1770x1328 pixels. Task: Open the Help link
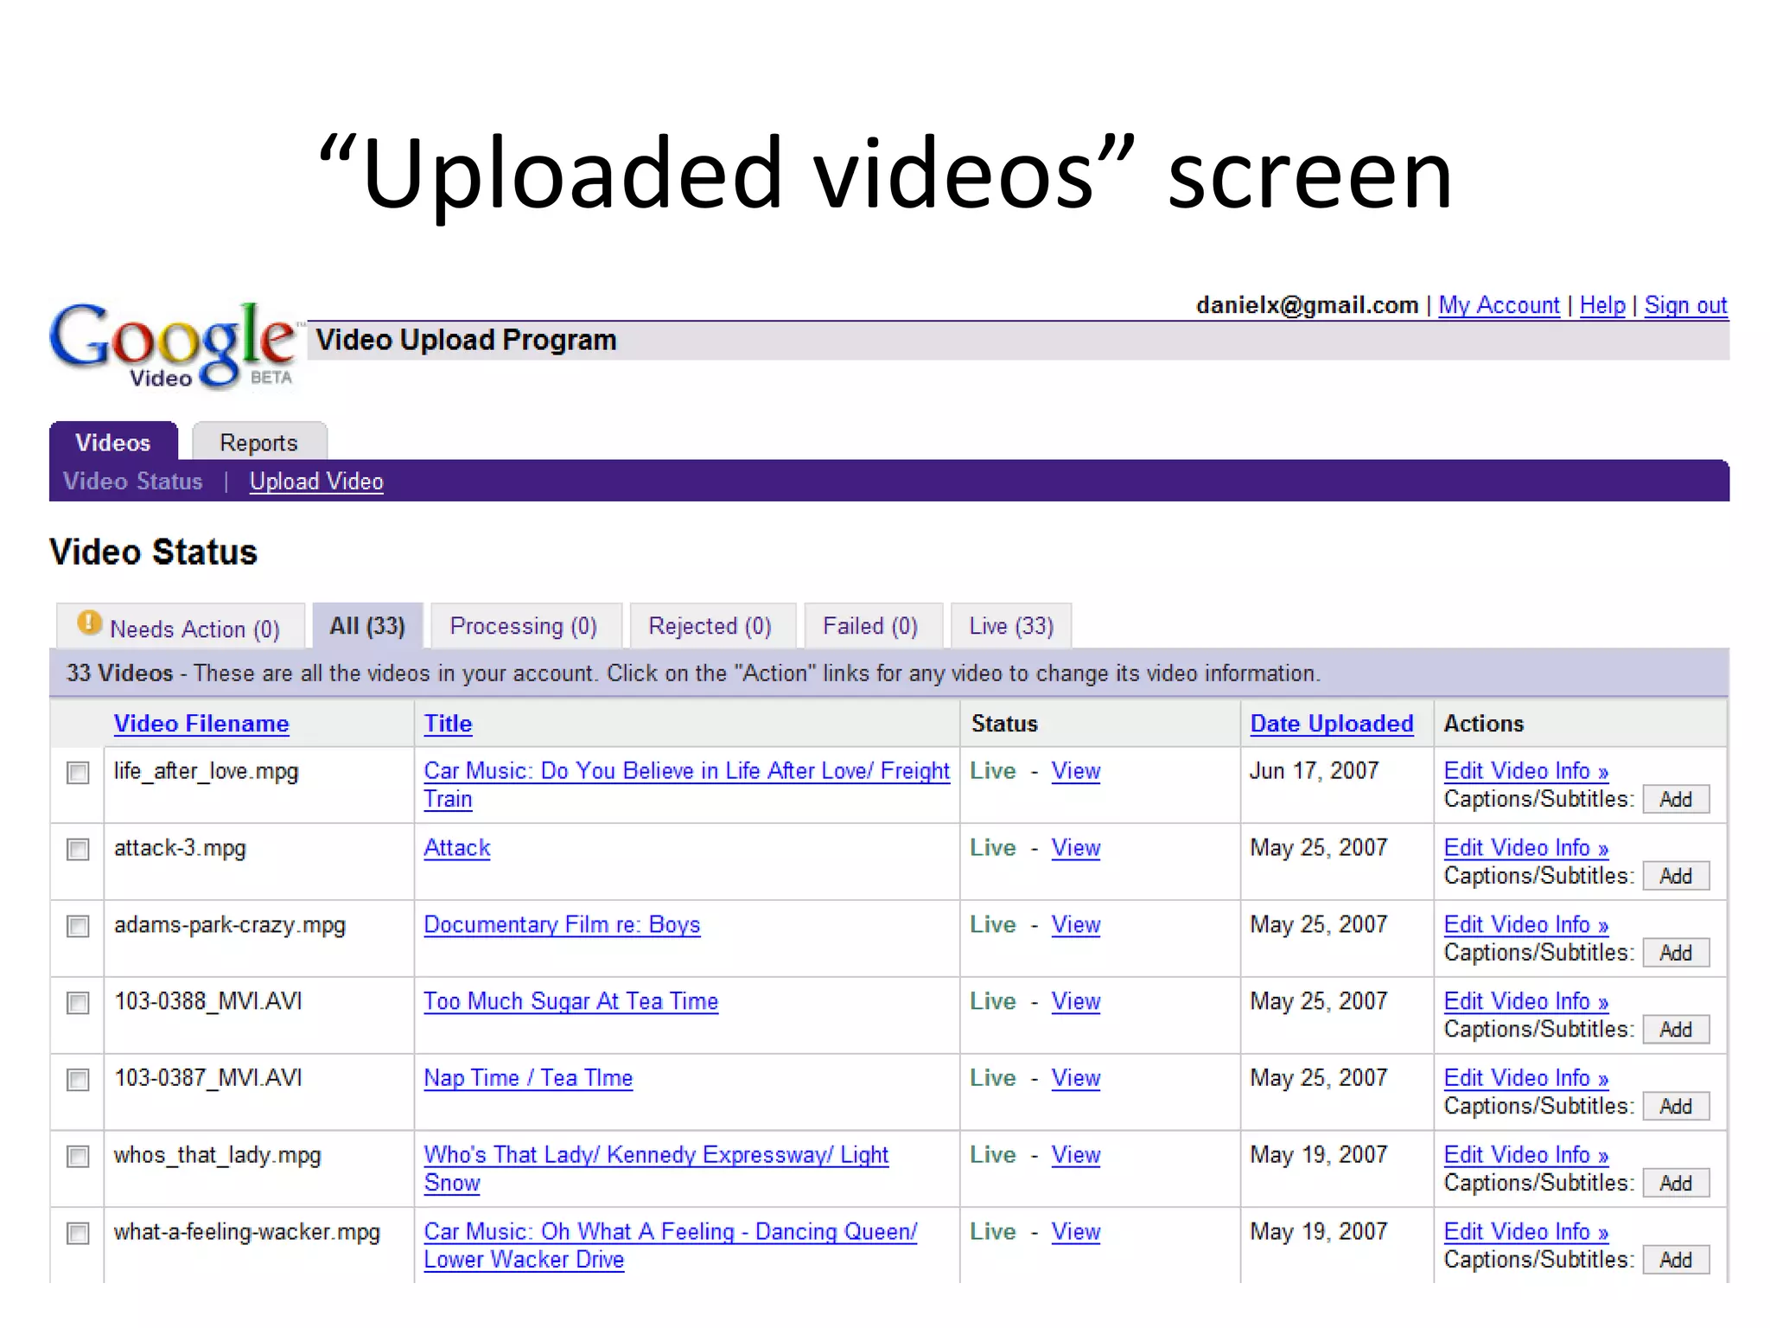(1602, 306)
